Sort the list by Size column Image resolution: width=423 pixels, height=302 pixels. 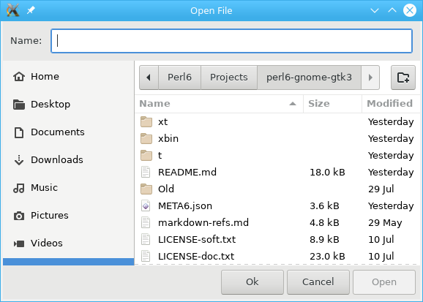pos(332,104)
